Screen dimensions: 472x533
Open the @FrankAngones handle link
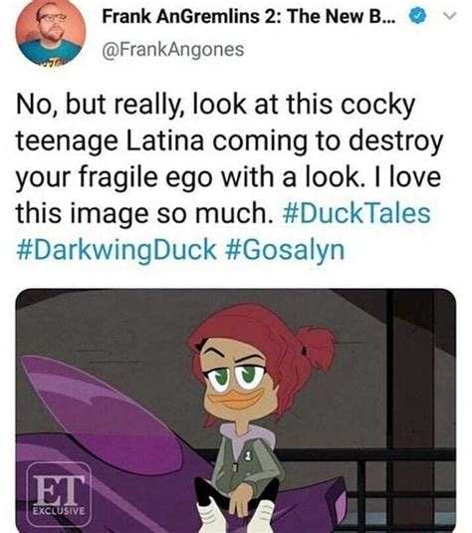pos(172,50)
